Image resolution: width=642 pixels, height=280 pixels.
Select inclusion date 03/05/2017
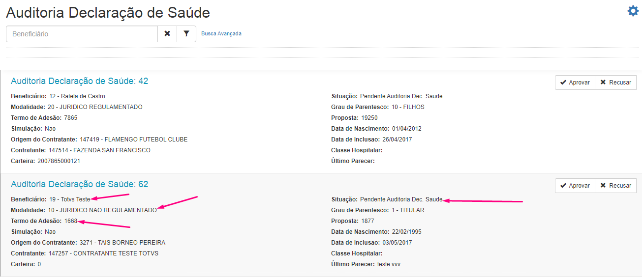point(397,243)
